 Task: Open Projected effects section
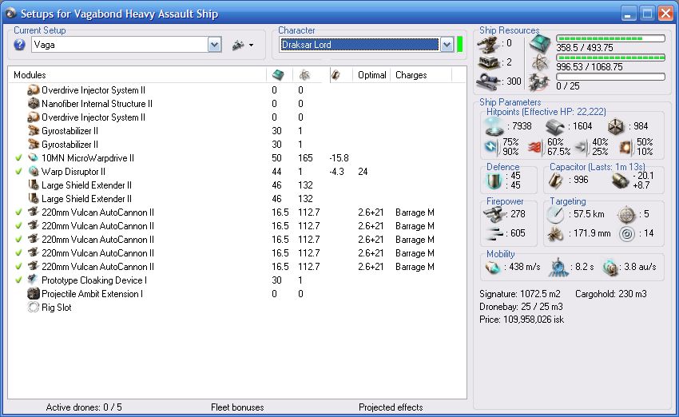pyautogui.click(x=391, y=407)
